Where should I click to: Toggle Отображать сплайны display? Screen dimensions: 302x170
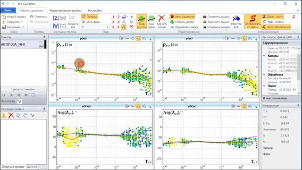click(x=252, y=22)
